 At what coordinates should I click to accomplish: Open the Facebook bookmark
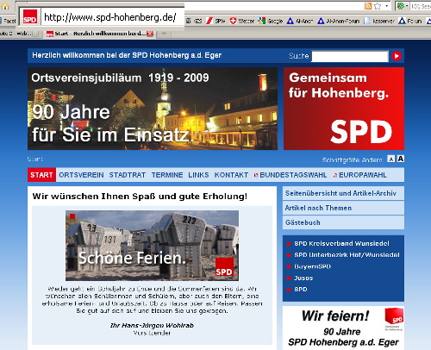tap(8, 21)
